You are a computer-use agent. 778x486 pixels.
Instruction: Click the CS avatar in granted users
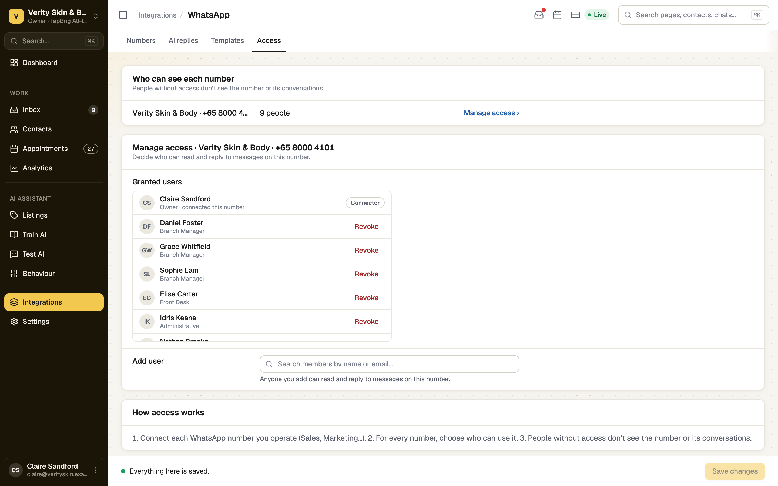click(147, 203)
